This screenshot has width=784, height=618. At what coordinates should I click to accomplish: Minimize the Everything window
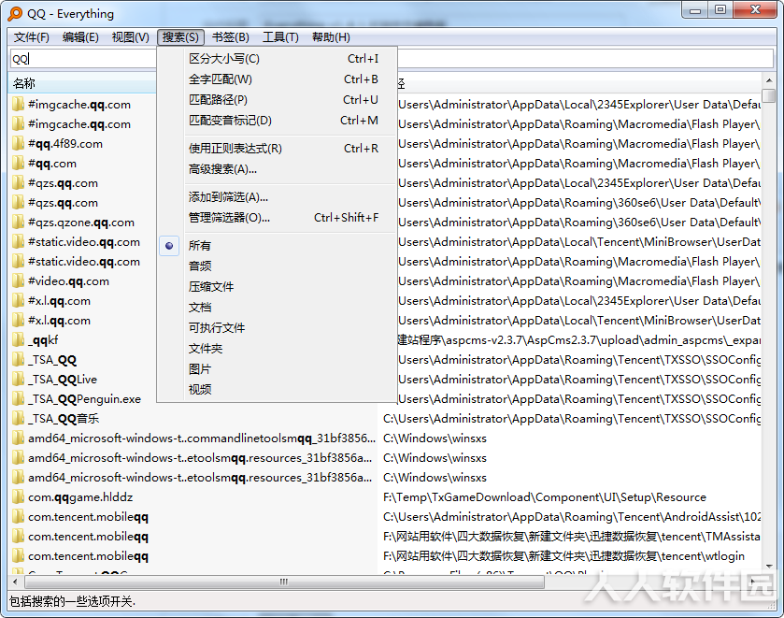[x=695, y=10]
